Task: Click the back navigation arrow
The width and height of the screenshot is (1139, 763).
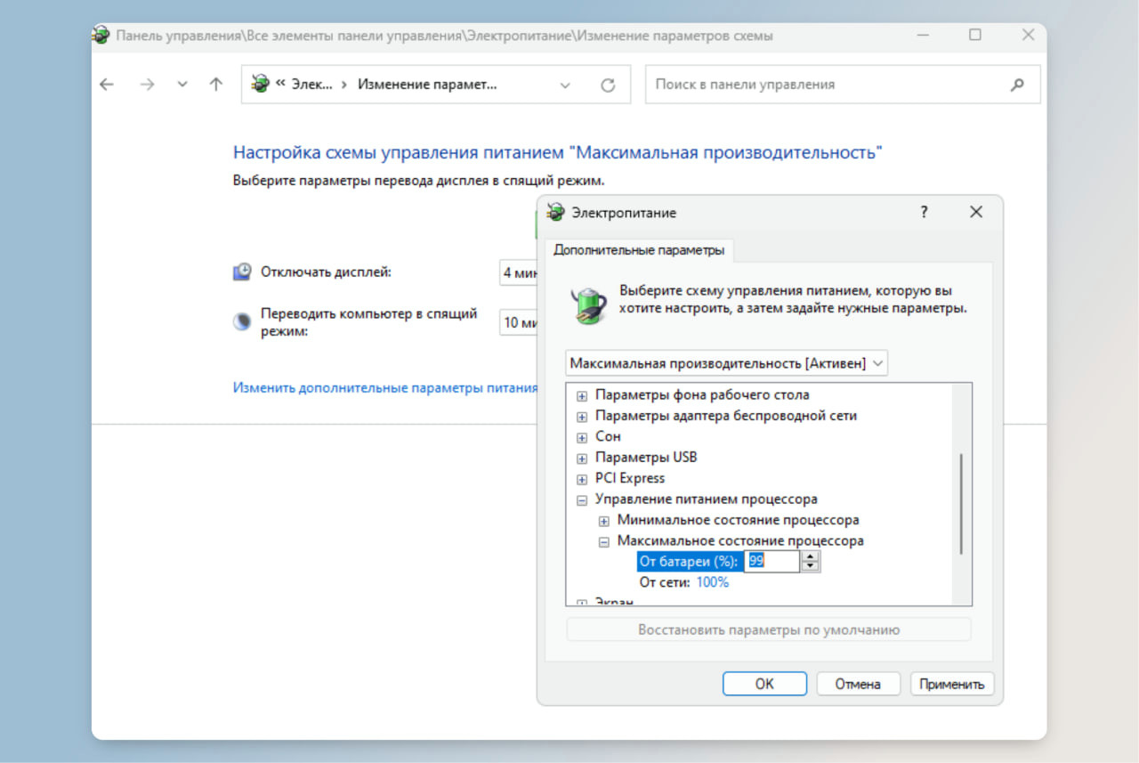Action: pyautogui.click(x=107, y=85)
